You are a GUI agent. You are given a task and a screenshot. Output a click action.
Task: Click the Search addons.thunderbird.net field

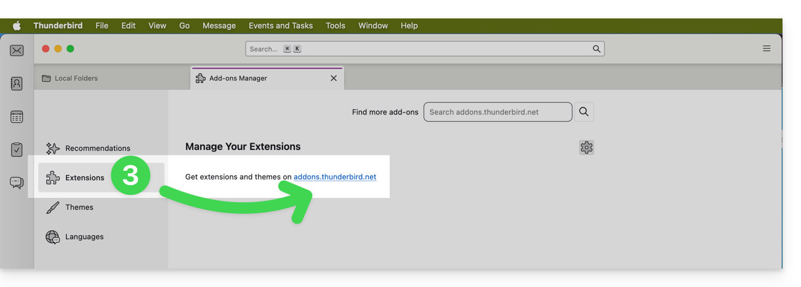click(497, 112)
